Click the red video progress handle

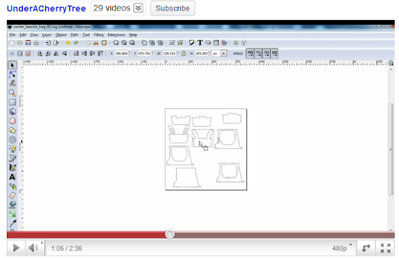point(170,234)
